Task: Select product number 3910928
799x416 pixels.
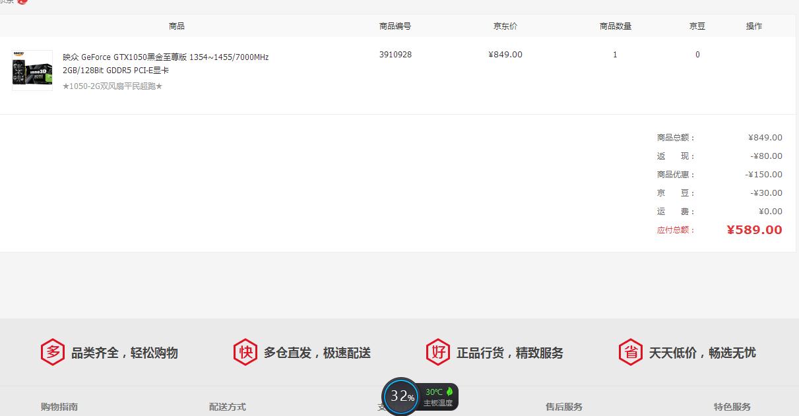Action: pyautogui.click(x=395, y=55)
